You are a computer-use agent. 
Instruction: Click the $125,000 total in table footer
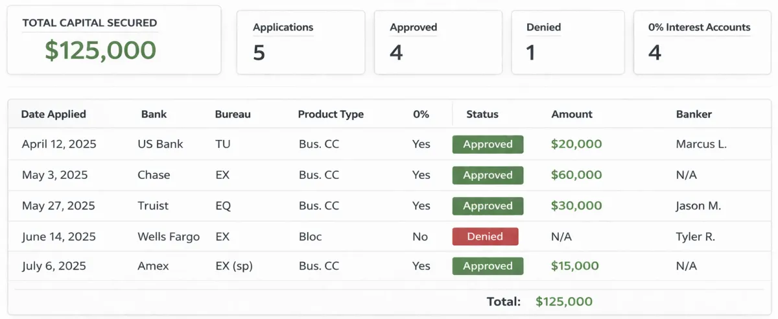(x=564, y=301)
